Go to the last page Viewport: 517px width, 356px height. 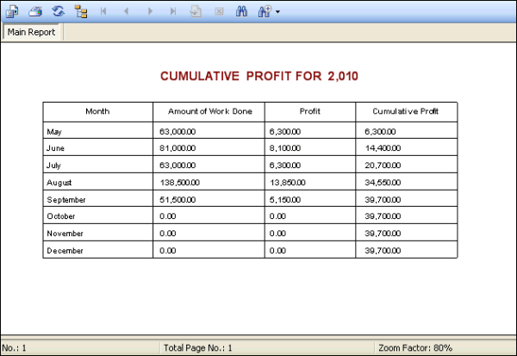[x=173, y=11]
